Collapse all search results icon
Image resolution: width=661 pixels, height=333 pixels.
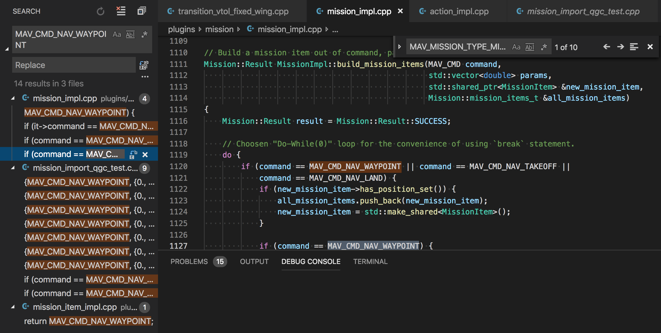click(142, 11)
